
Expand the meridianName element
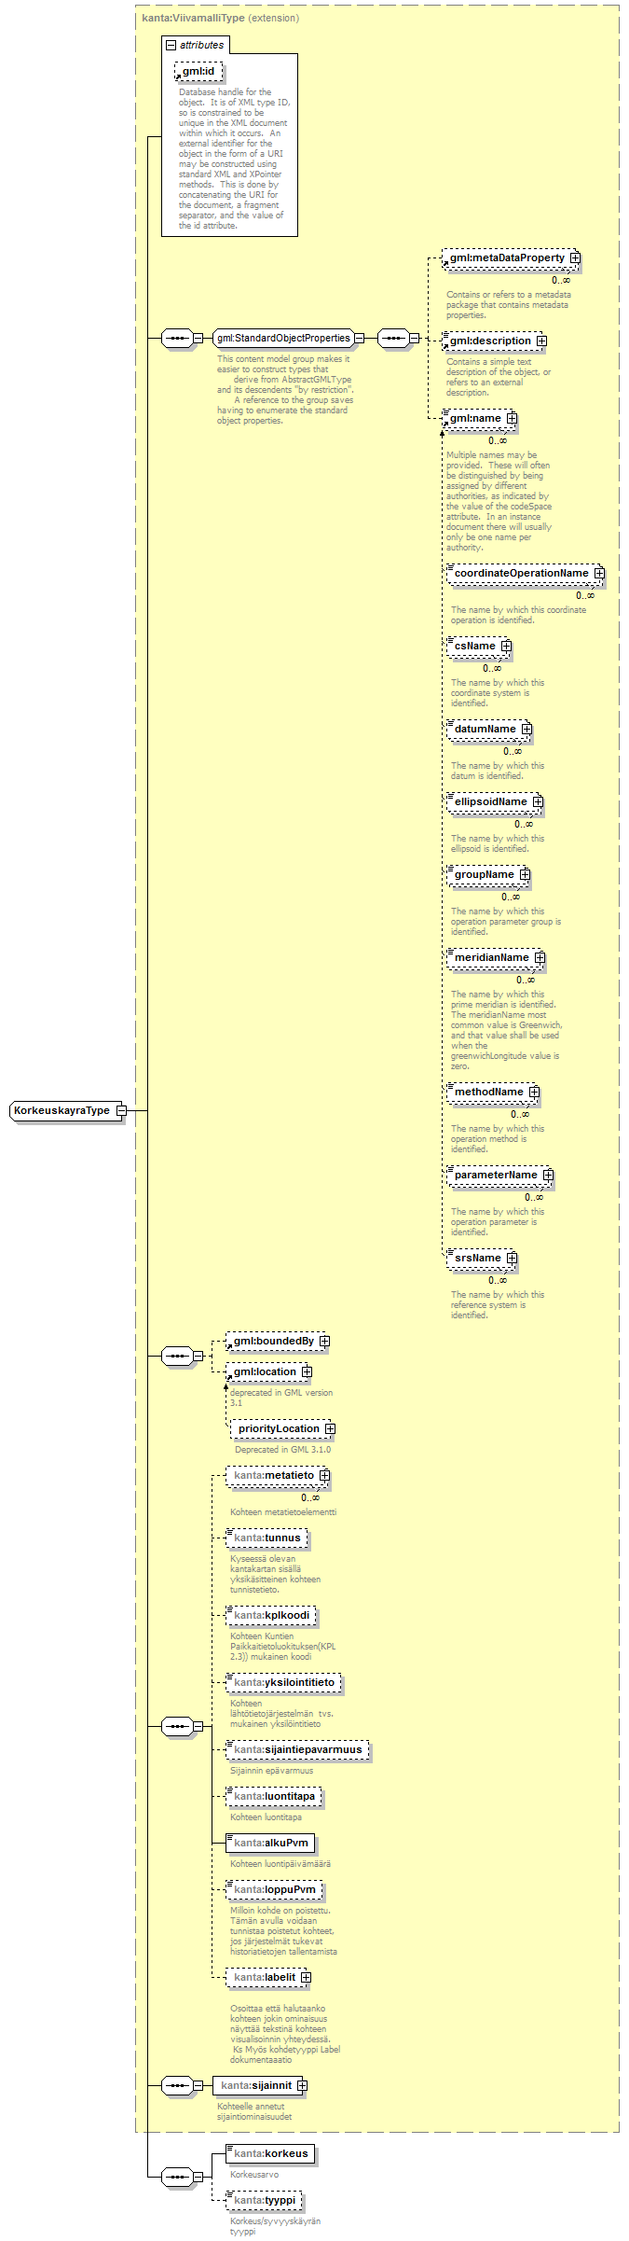coord(540,957)
